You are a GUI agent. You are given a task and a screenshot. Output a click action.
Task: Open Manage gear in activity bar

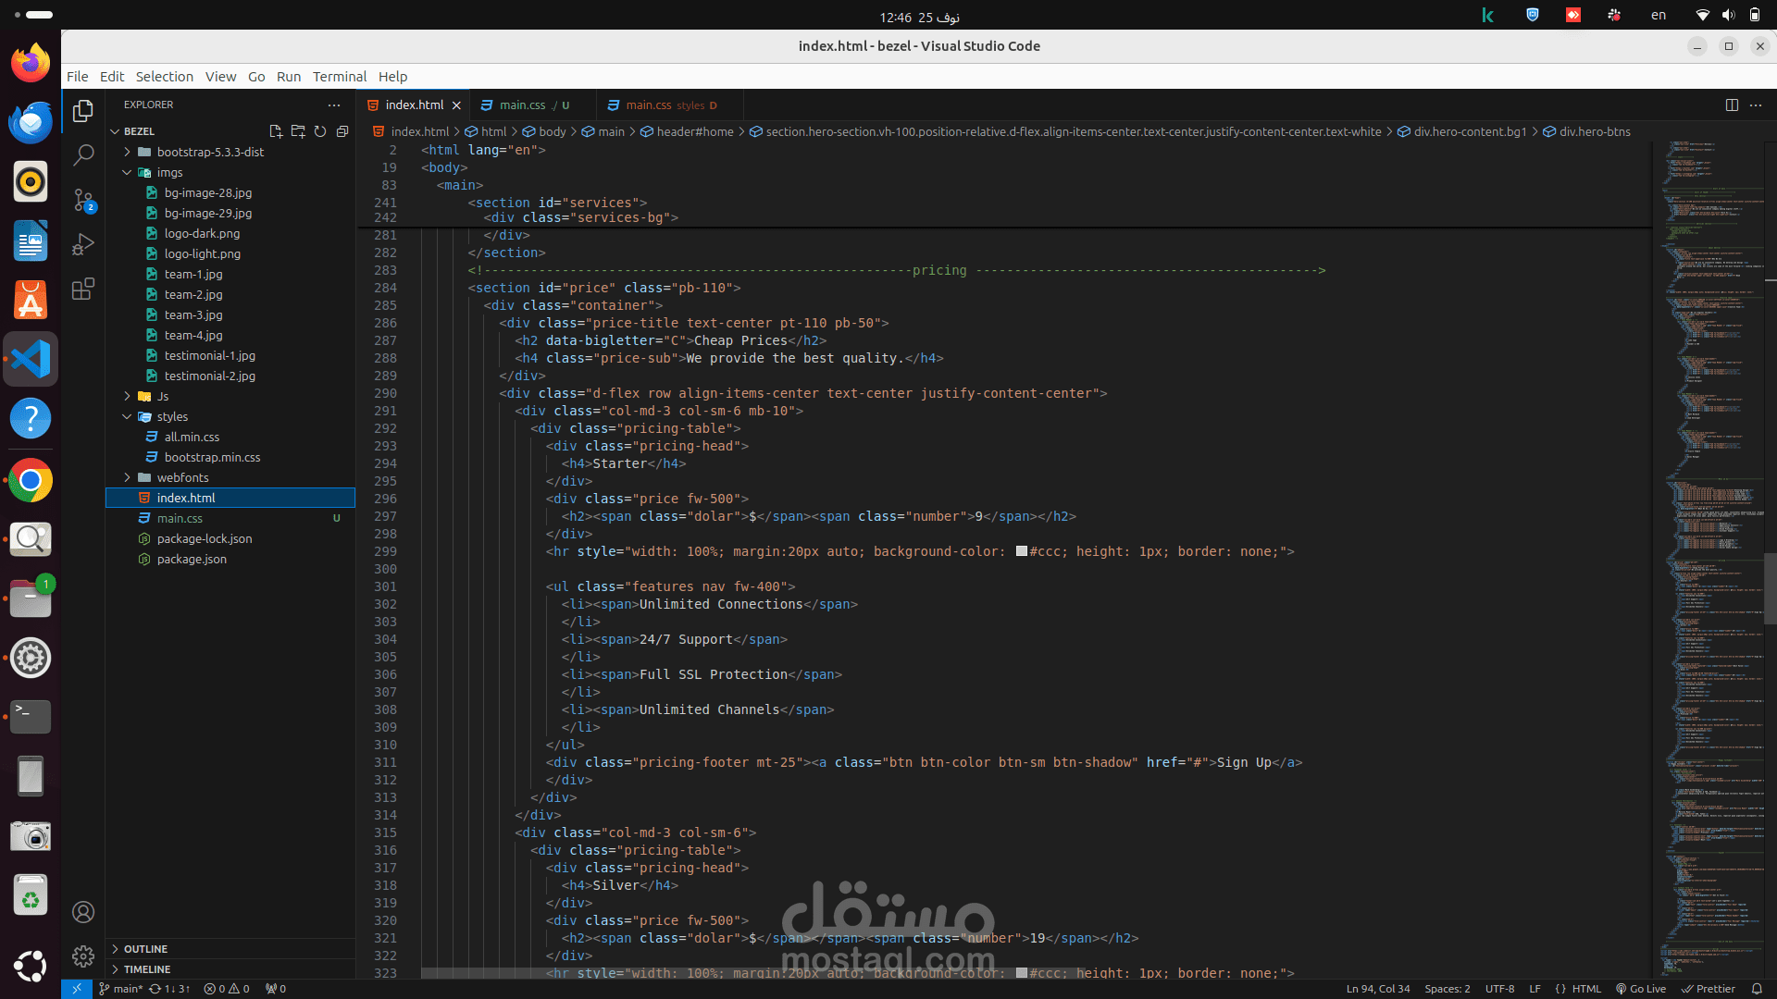(x=83, y=956)
